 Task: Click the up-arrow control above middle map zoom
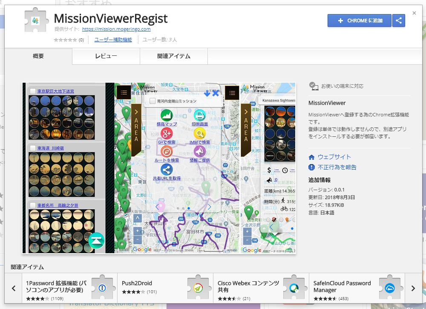[x=138, y=218]
